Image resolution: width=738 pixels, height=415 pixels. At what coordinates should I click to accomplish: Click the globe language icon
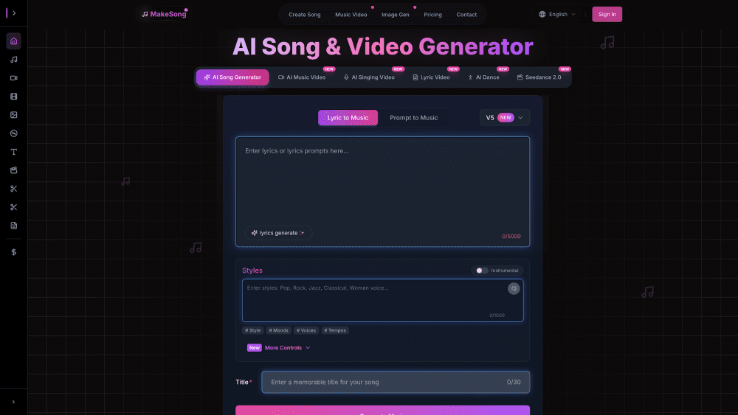542,15
